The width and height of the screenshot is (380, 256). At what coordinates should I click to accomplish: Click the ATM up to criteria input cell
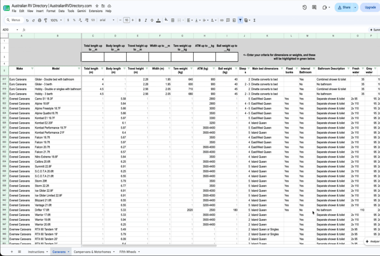pyautogui.click(x=205, y=57)
